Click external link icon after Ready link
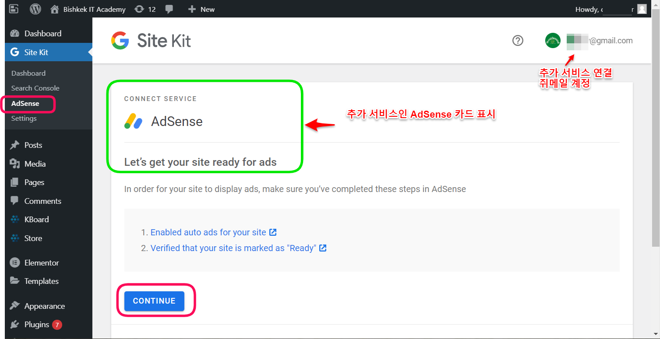 point(323,248)
